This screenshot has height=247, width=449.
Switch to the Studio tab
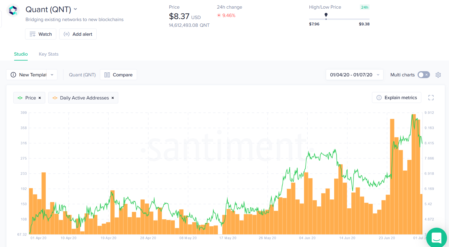click(x=21, y=54)
